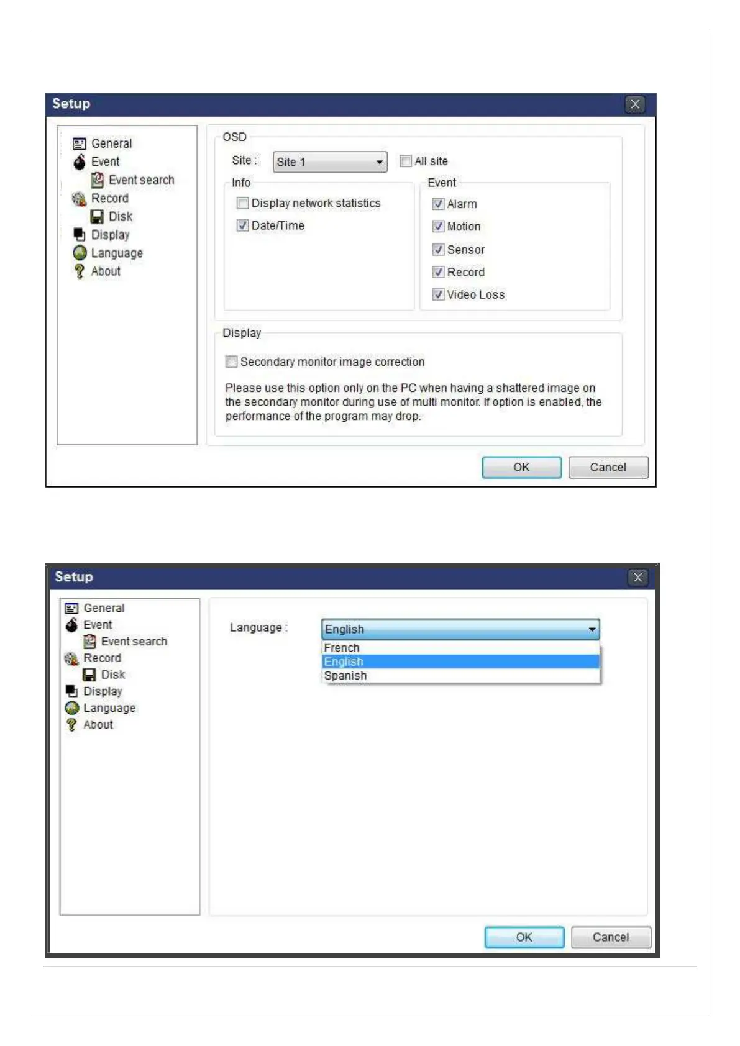Click Display icon in upper Setup window
Screen dimensions: 740x1046
[x=79, y=235]
